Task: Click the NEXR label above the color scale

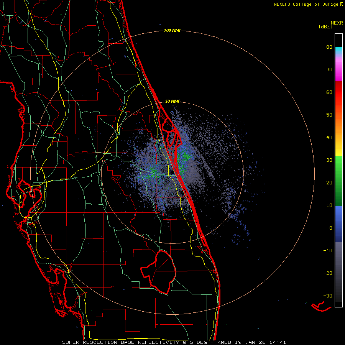Action: [337, 23]
